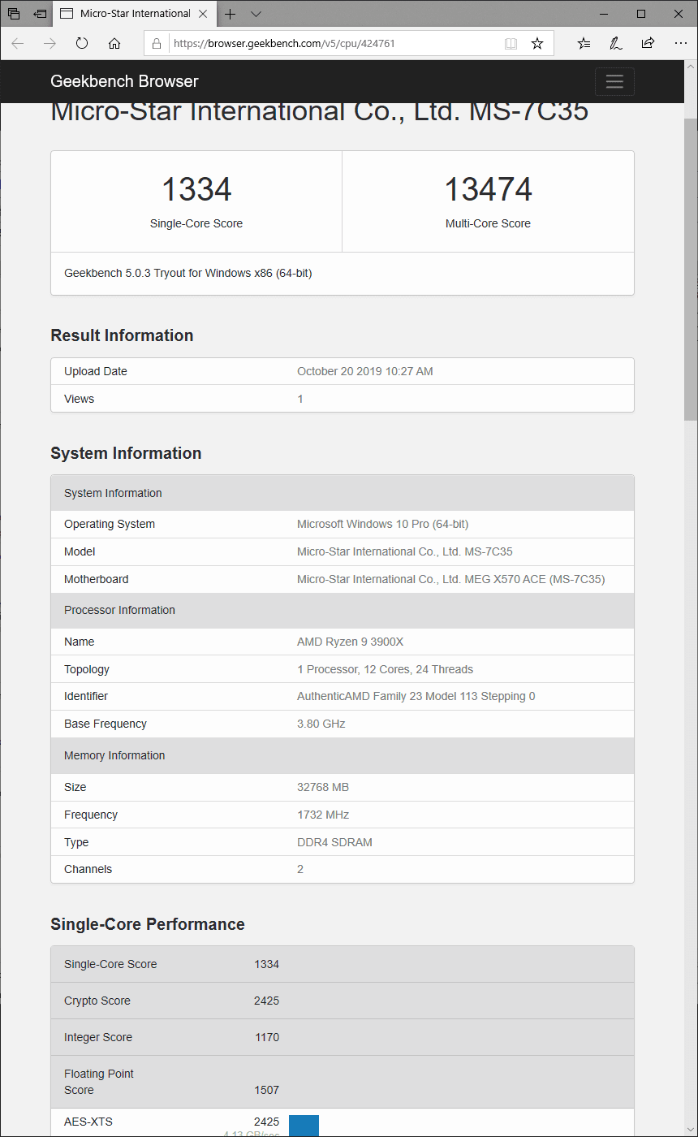This screenshot has width=698, height=1137.
Task: Click the AuthenticAMD Family 23 identifier
Action: click(x=416, y=696)
